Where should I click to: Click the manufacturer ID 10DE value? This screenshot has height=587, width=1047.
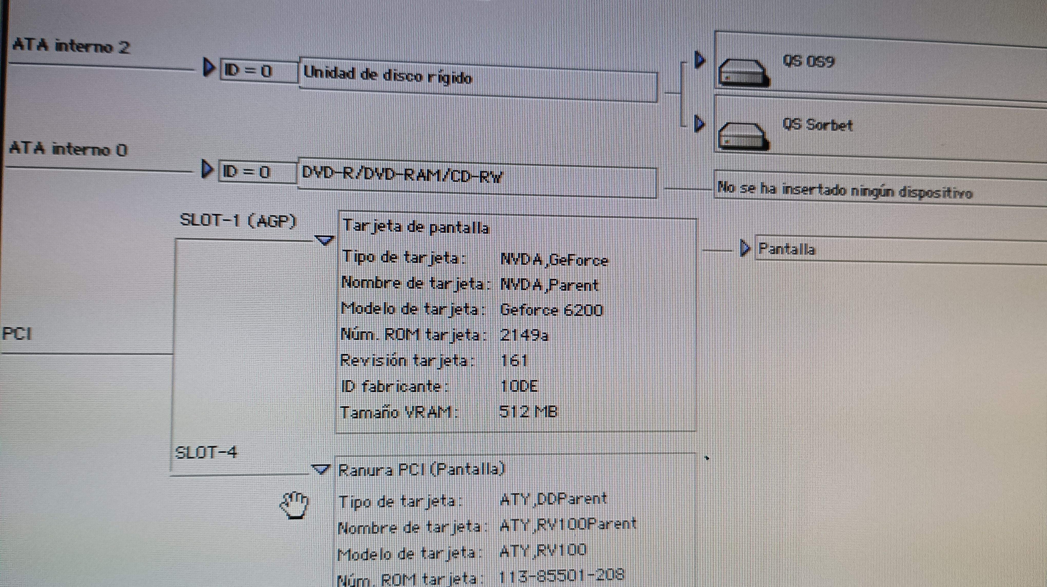[519, 386]
